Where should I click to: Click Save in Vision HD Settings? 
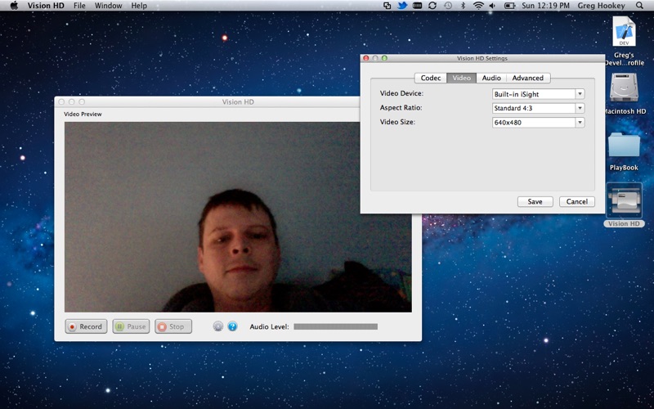click(x=535, y=201)
